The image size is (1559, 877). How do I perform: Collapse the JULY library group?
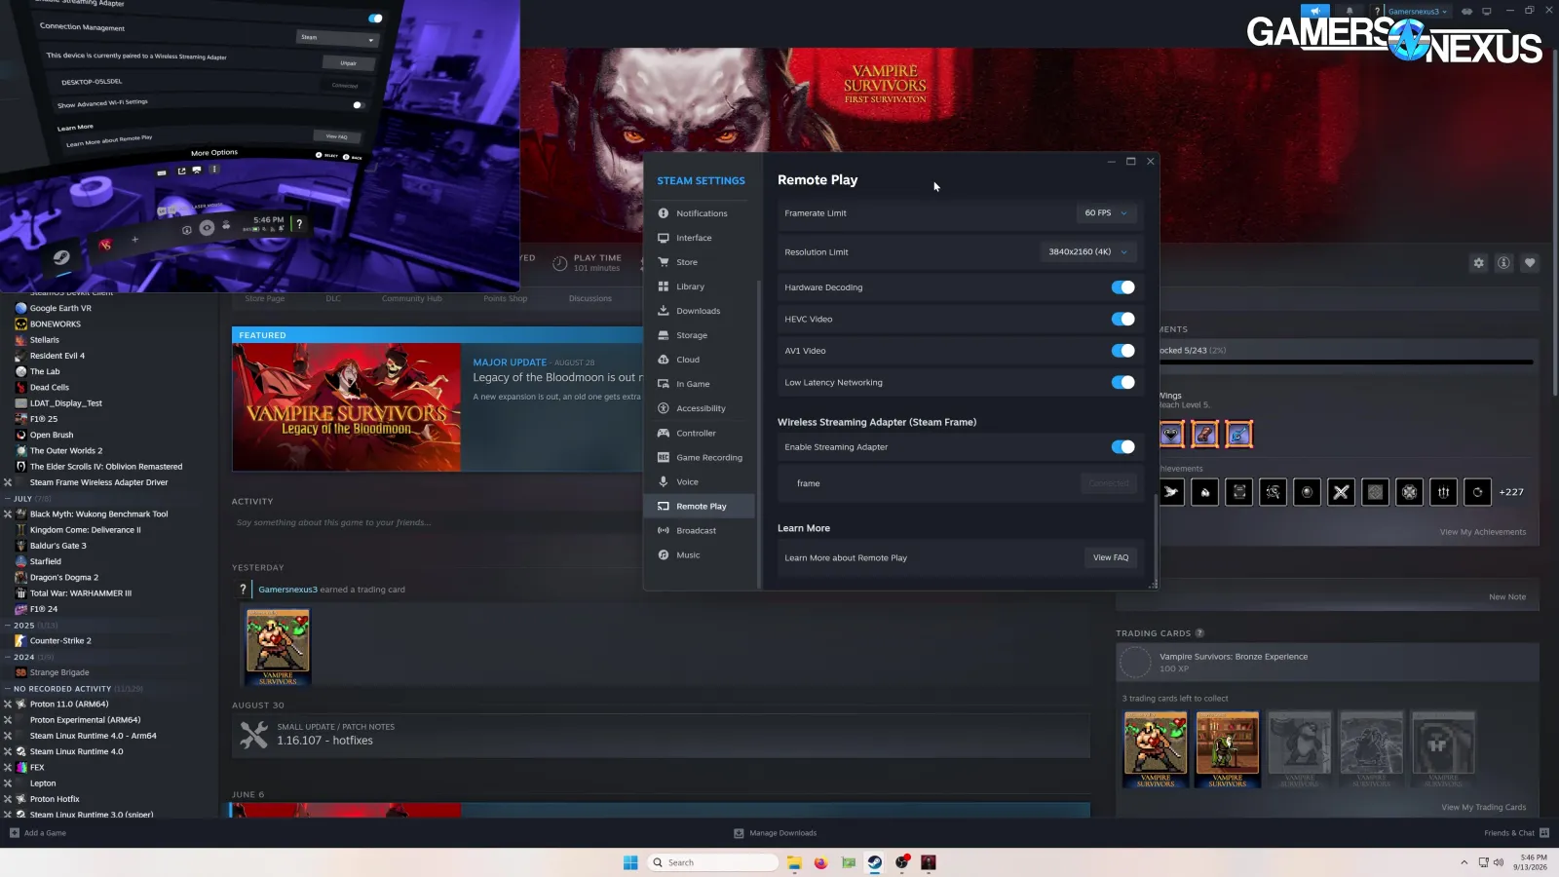click(x=8, y=499)
